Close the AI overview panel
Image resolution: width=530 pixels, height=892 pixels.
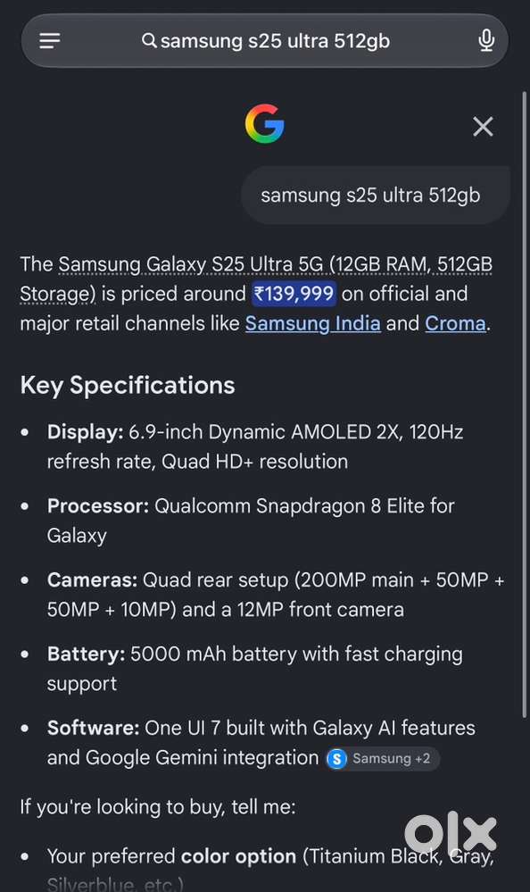(483, 126)
